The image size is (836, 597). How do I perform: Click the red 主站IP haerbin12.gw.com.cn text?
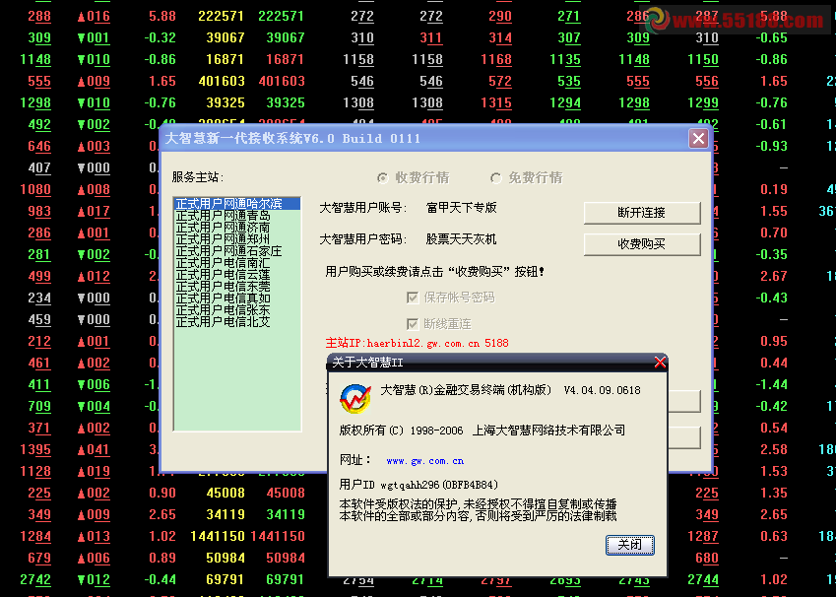click(x=417, y=343)
